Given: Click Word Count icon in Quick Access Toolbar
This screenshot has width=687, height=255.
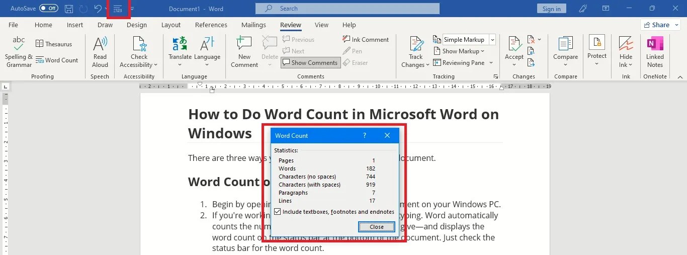Looking at the screenshot, I should (118, 9).
